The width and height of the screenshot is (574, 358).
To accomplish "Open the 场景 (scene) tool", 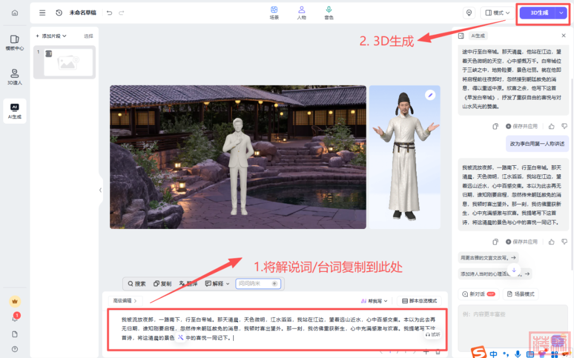I will click(x=274, y=13).
